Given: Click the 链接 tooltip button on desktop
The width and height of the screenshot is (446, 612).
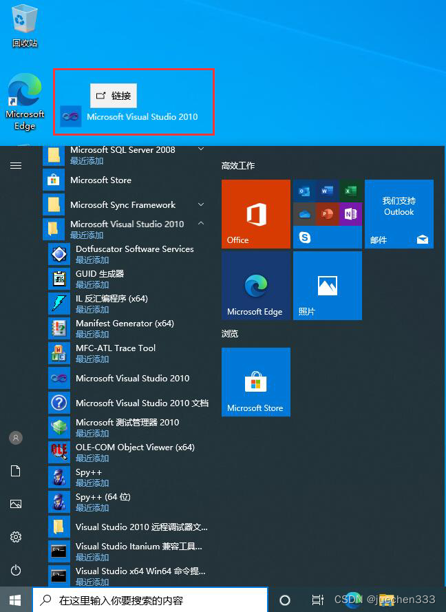Looking at the screenshot, I should 114,95.
